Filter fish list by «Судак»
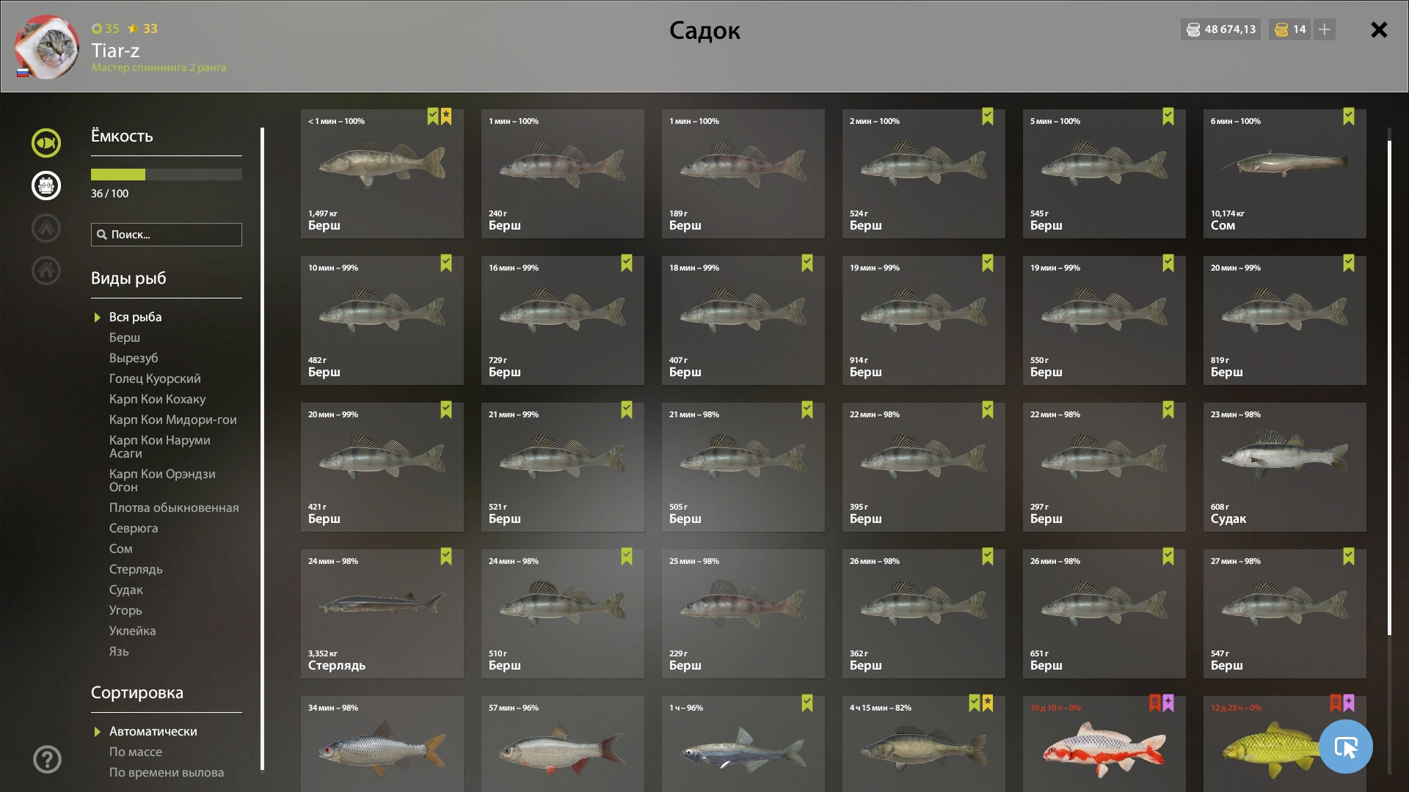 tap(126, 590)
